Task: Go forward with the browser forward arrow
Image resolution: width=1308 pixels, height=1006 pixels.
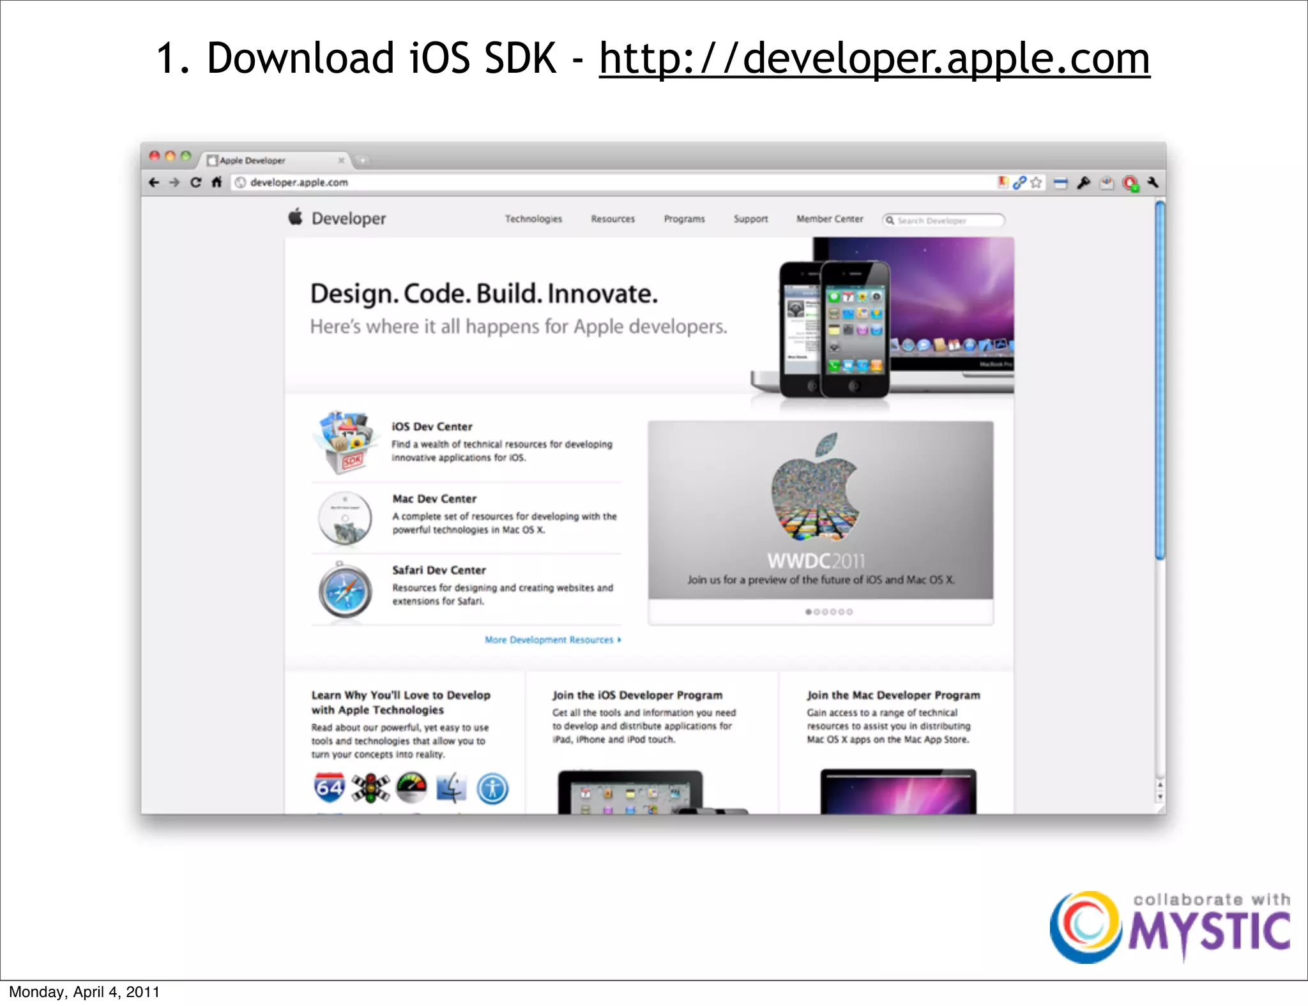Action: click(x=174, y=183)
